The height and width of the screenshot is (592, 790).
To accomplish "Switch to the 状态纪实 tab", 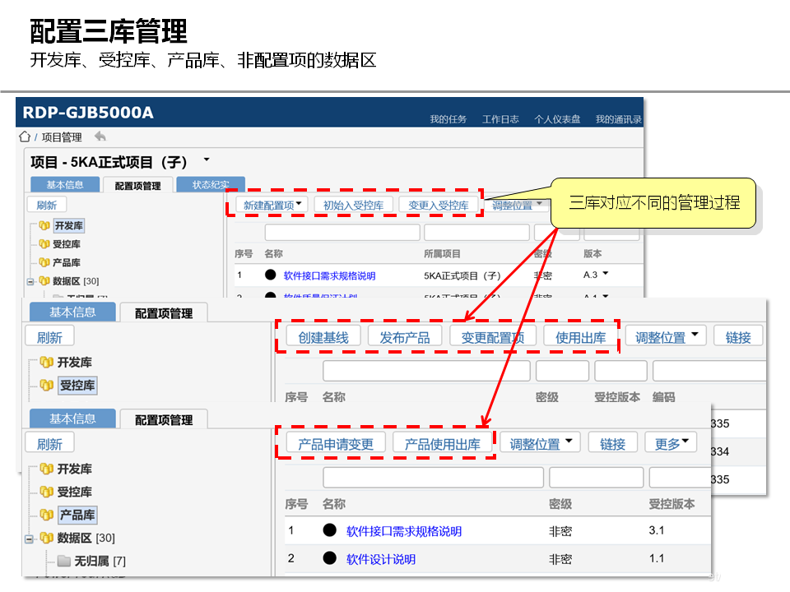I will coord(211,185).
